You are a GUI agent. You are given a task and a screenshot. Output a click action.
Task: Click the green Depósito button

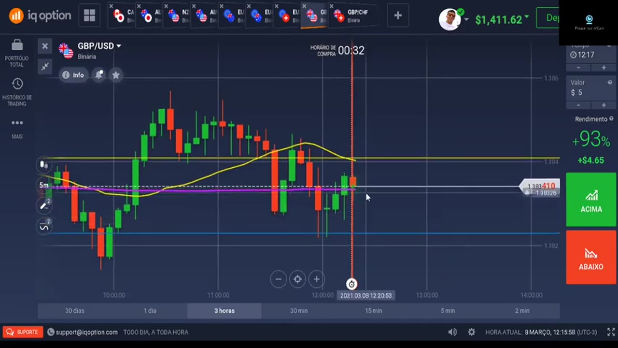pyautogui.click(x=548, y=18)
